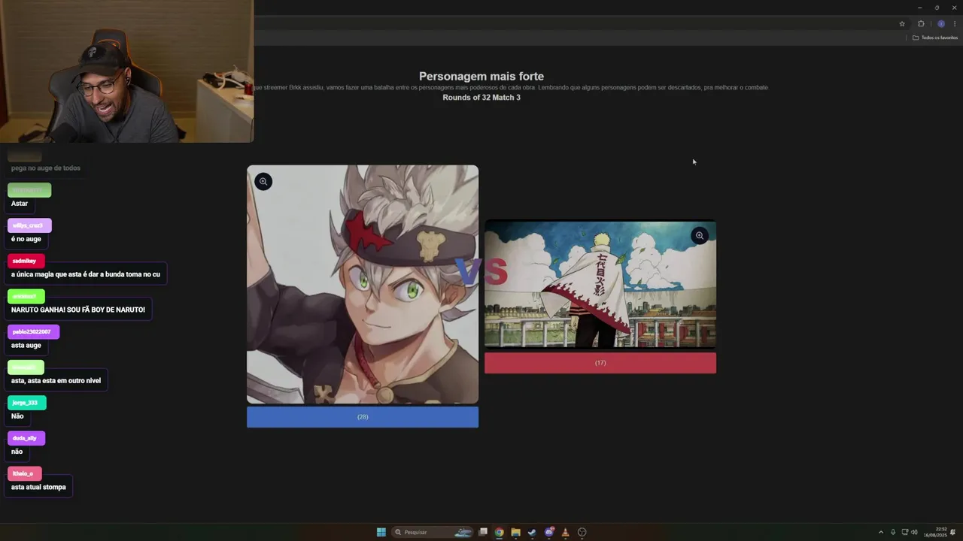Open the Chrome extensions puzzle icon

tap(921, 23)
